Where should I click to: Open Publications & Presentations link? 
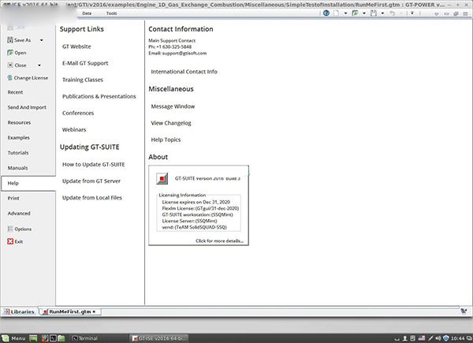point(99,96)
